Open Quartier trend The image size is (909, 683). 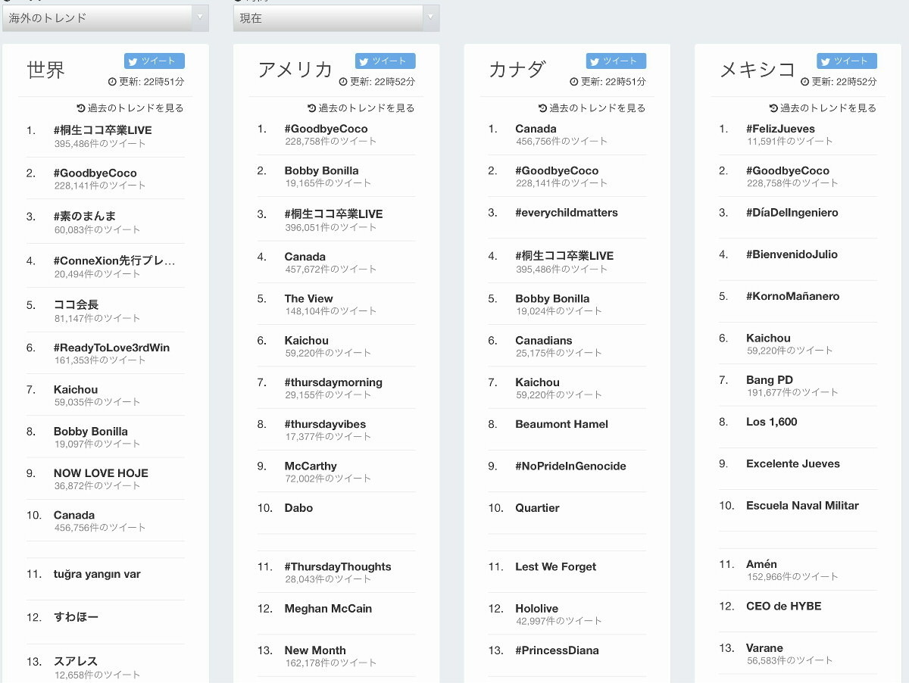pyautogui.click(x=537, y=508)
